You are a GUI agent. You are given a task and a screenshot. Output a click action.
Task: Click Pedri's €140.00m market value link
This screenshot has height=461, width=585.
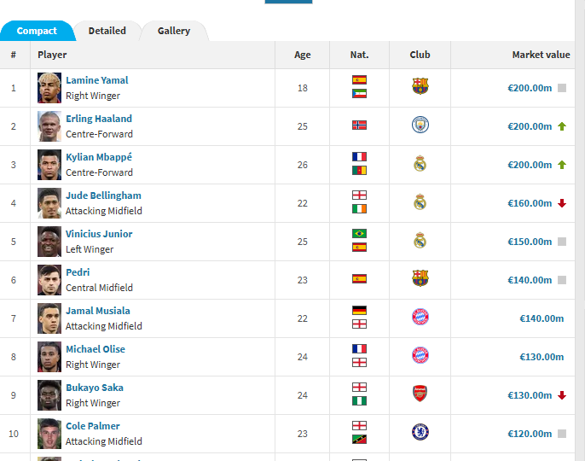(x=530, y=280)
